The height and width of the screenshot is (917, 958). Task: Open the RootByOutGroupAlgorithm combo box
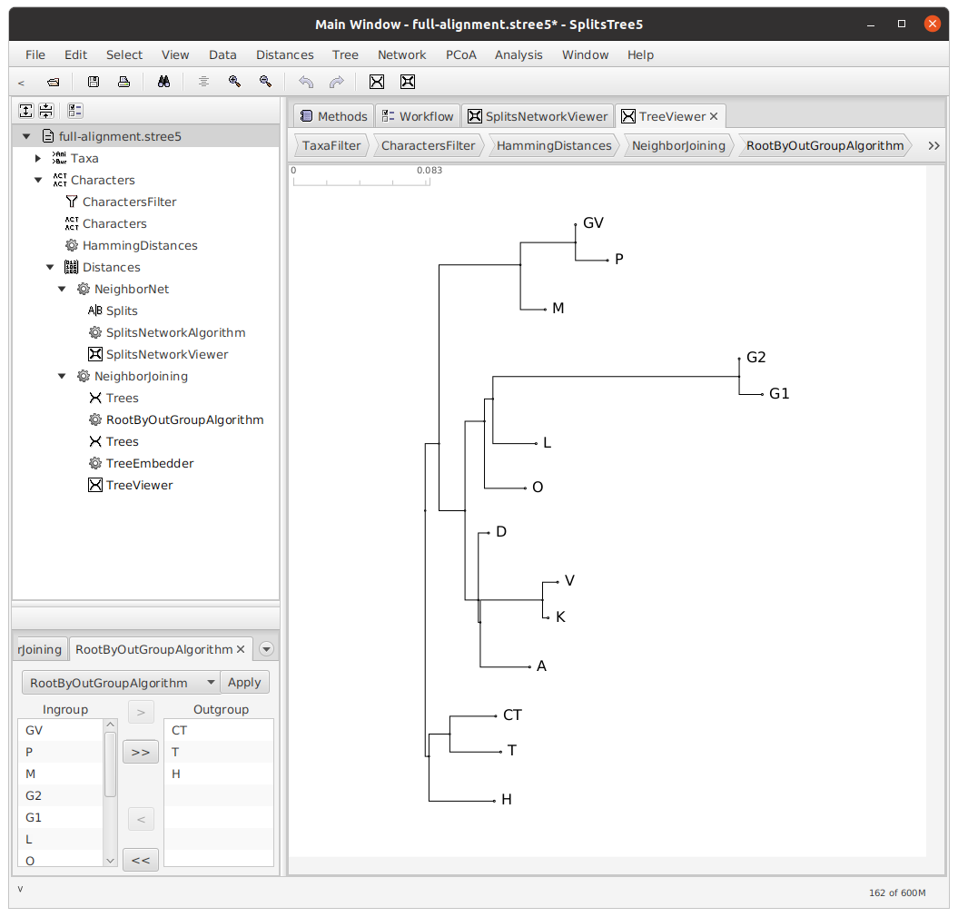(120, 683)
